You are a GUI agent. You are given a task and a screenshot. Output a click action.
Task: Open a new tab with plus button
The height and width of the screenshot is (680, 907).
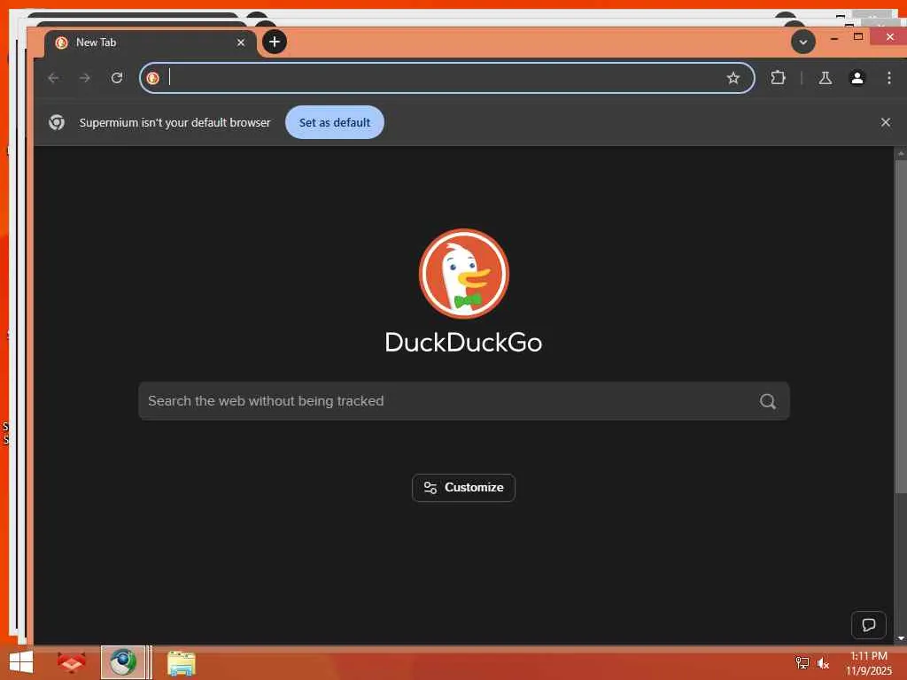coord(275,42)
